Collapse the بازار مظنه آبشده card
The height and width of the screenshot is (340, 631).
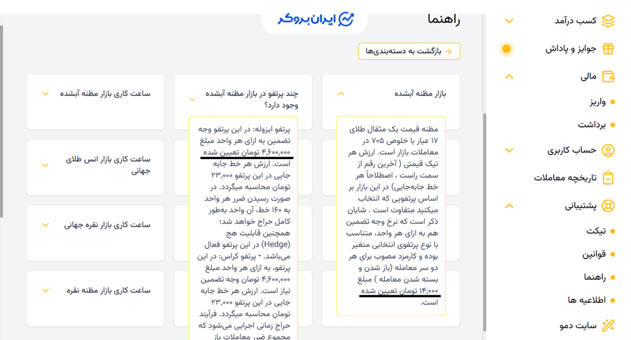(341, 94)
